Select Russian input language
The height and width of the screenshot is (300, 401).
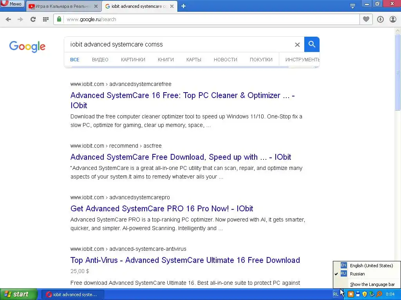click(367, 274)
